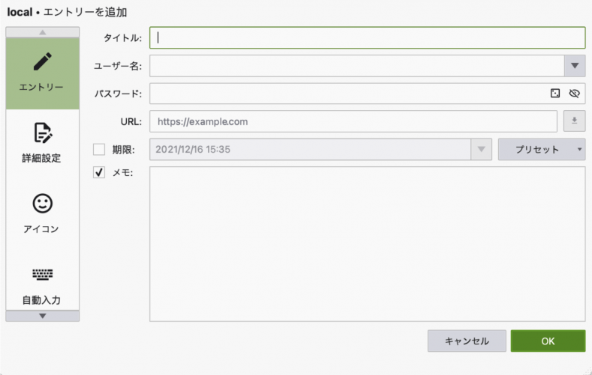Enable the 期限 expiry checkbox

tap(99, 150)
